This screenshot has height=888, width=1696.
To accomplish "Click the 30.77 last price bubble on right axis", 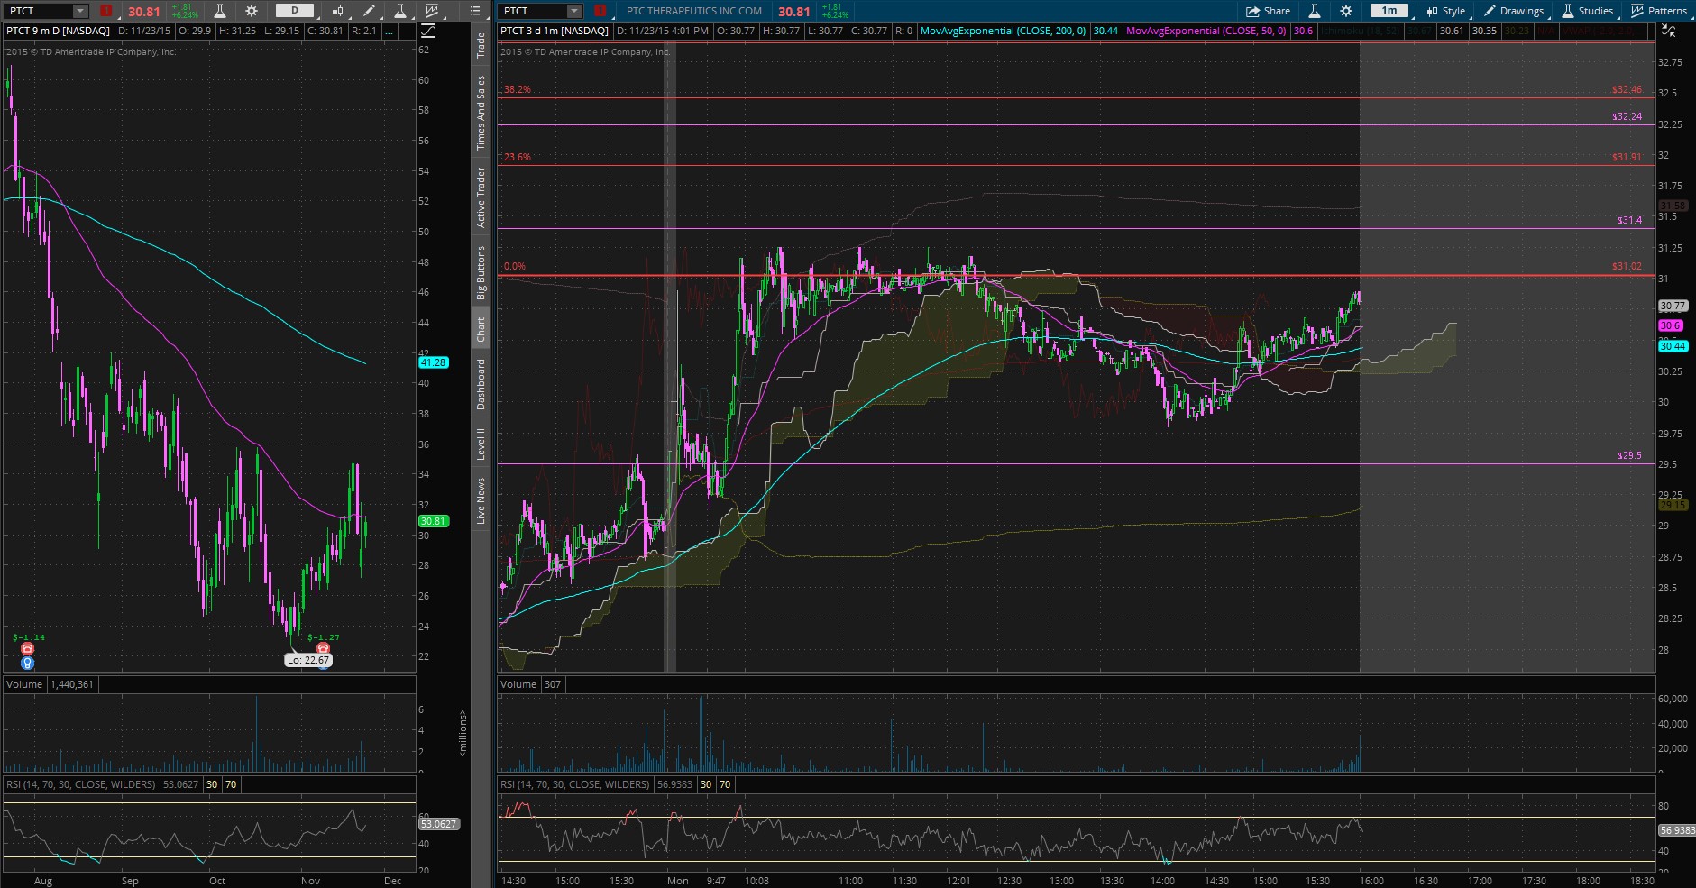I will tap(1673, 307).
